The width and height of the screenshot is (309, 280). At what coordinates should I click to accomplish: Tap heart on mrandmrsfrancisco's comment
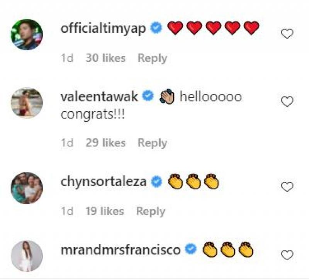coord(287,255)
